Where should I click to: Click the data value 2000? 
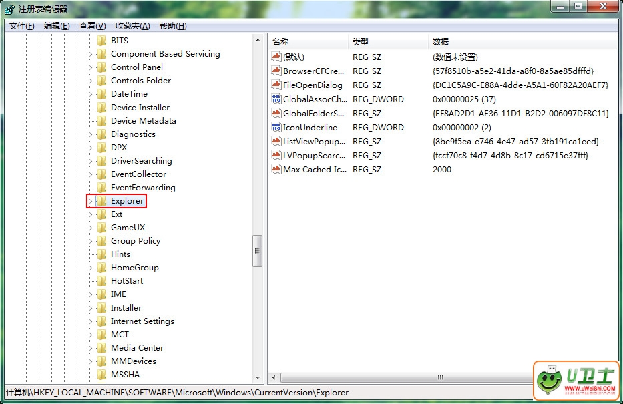[442, 169]
